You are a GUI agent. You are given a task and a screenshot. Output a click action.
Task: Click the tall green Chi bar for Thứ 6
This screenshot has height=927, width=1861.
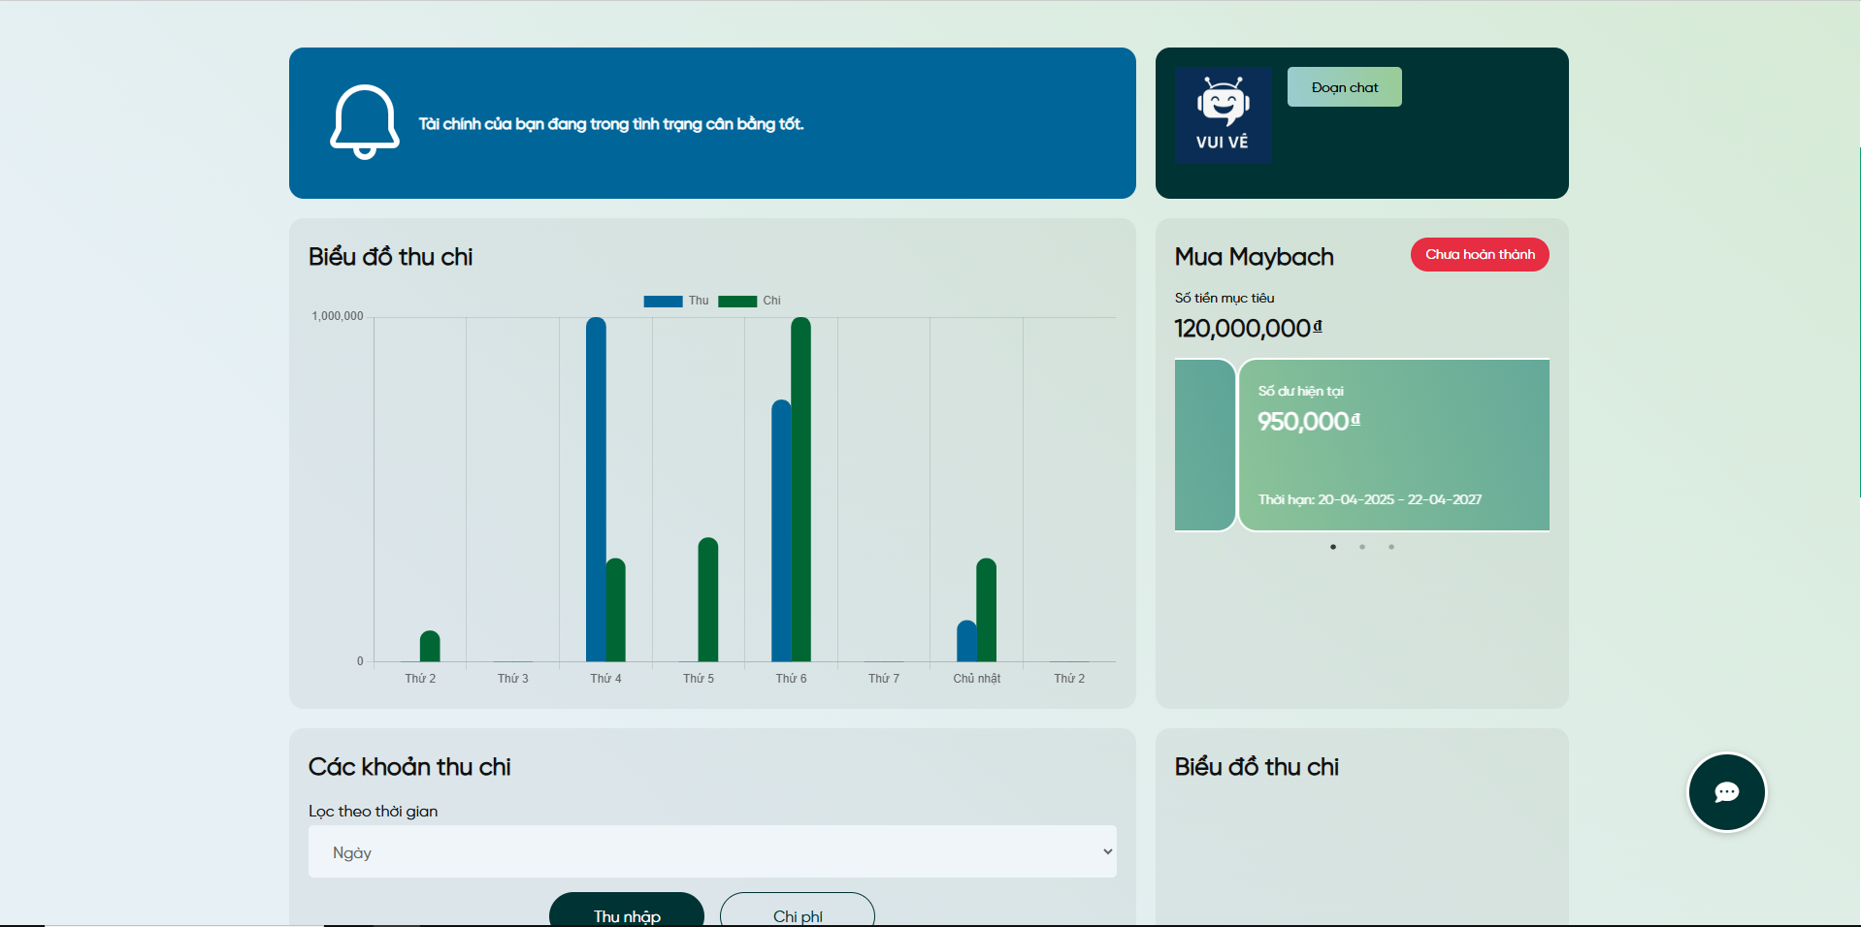[x=800, y=490]
